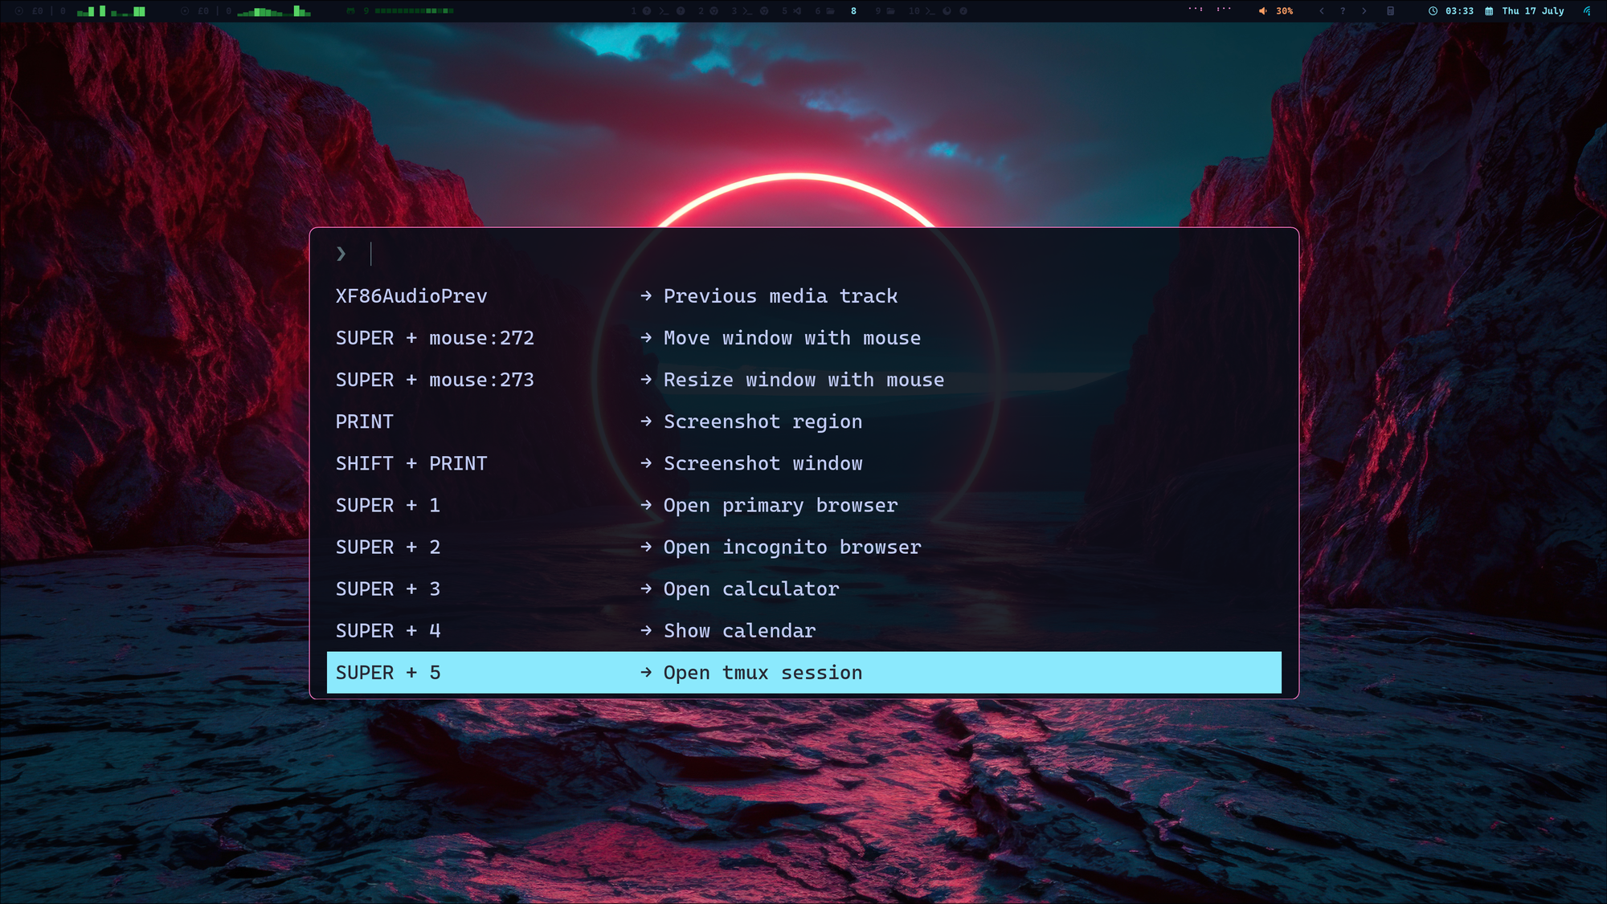Switch to workspace 6 with folder icon
This screenshot has height=904, width=1607.
pos(824,11)
